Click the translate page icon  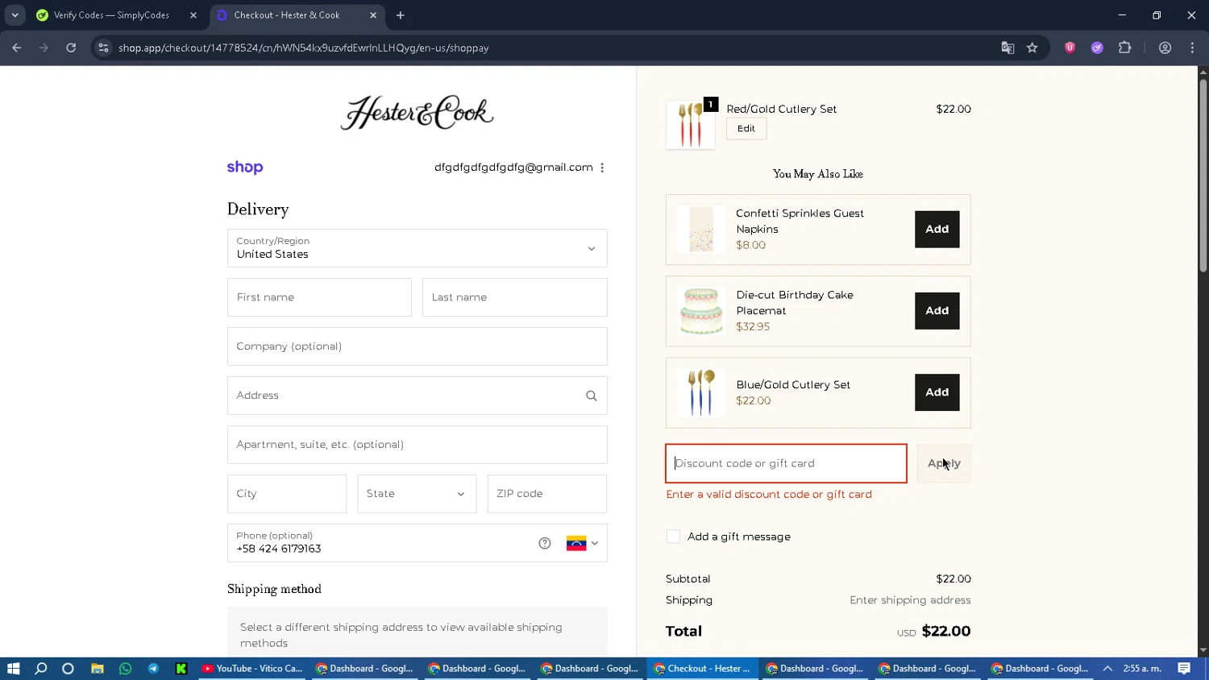pyautogui.click(x=1008, y=48)
